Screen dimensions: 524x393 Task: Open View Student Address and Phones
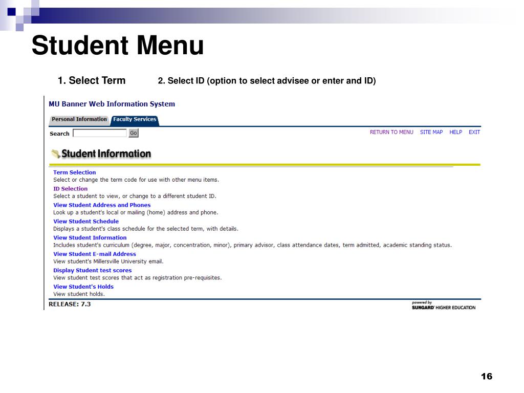pos(102,205)
